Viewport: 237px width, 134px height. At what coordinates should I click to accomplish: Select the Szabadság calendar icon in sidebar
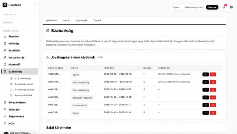[5, 71]
